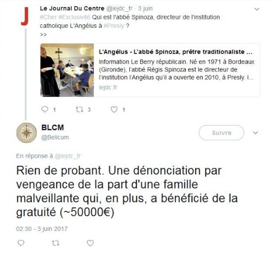Reply to the BLCM tweet
This screenshot has width=274, height=258.
point(21,243)
